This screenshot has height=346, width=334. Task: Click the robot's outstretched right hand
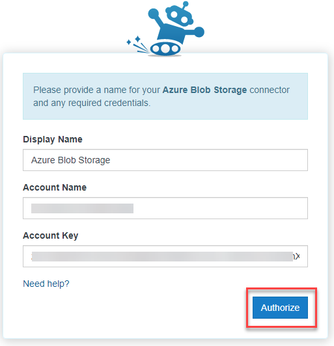point(199,32)
